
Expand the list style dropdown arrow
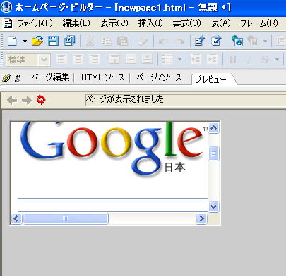(x=179, y=59)
